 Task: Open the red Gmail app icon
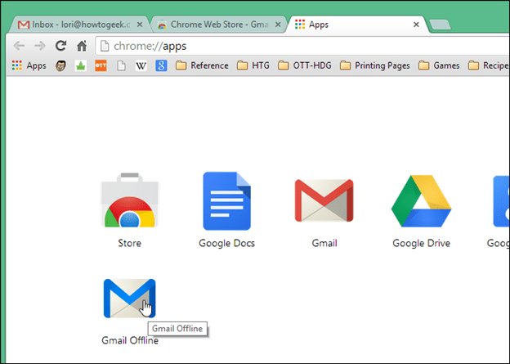point(324,200)
